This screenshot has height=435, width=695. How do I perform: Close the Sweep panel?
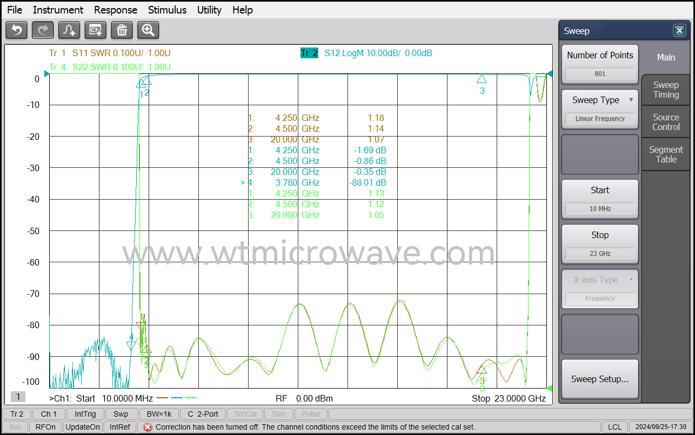pos(679,31)
